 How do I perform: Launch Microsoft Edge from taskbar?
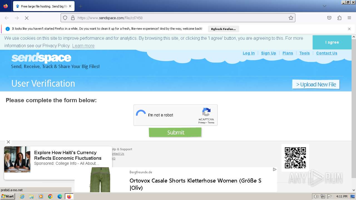pyautogui.click(x=60, y=196)
